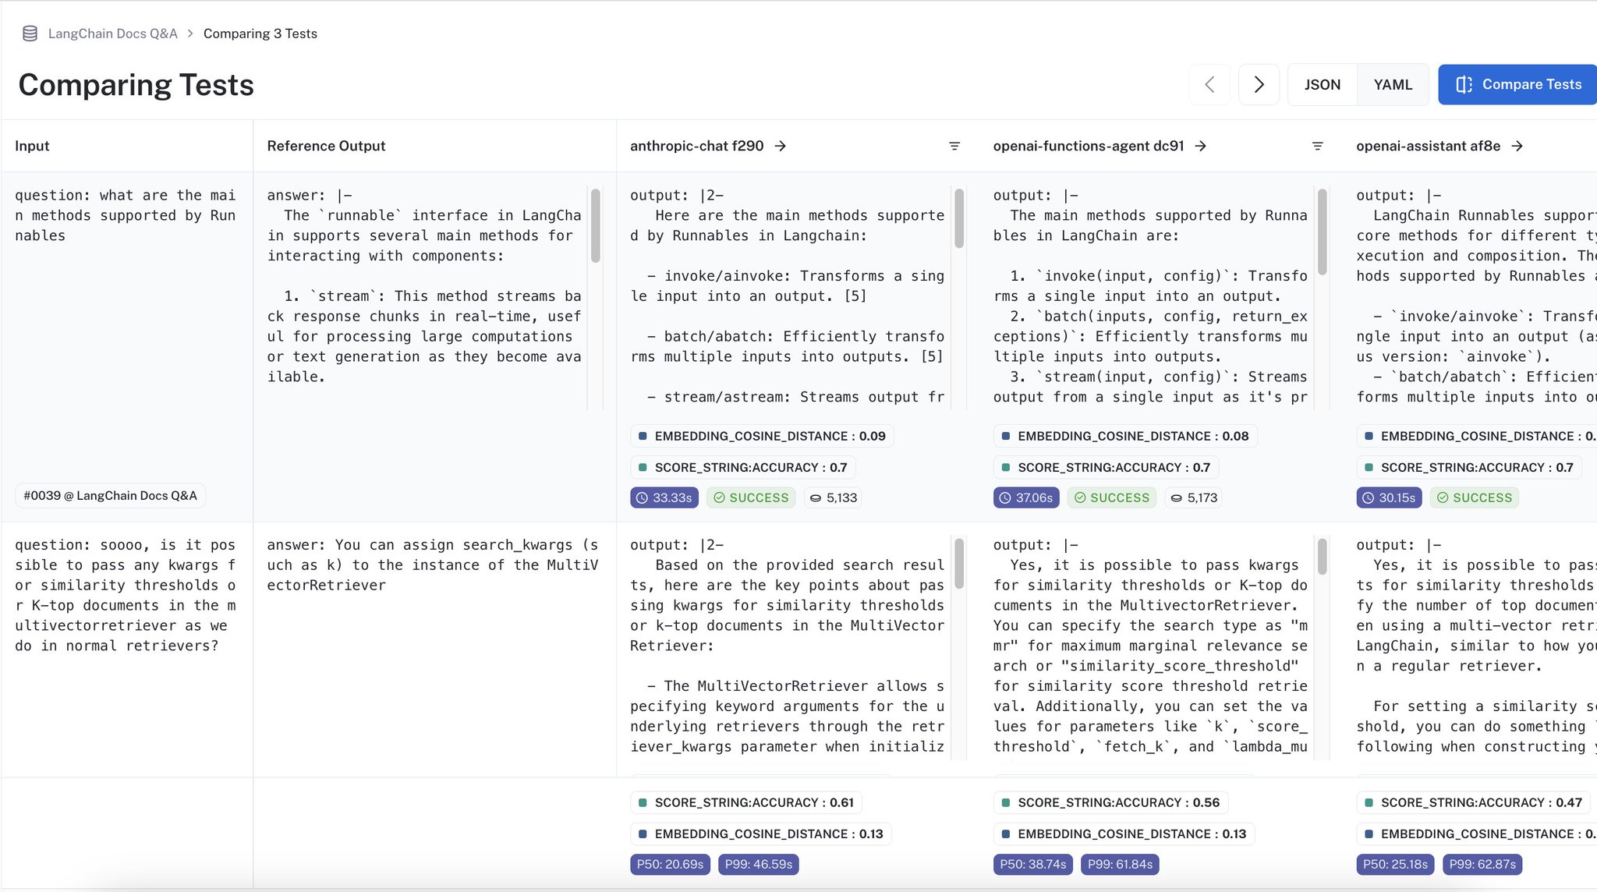Image resolution: width=1597 pixels, height=892 pixels.
Task: Click SUCCESS status under openai-assistant output
Action: (x=1475, y=497)
